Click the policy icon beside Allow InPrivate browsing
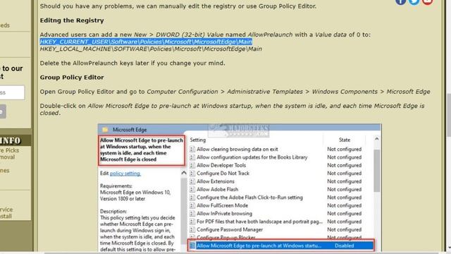451x254 pixels. 192,214
